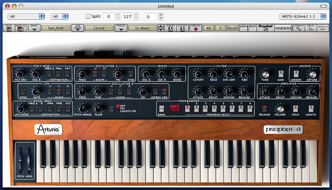The height and width of the screenshot is (190, 332).
Task: Toggle Wheel-Mod PWB destination switch
Action: tap(59, 109)
